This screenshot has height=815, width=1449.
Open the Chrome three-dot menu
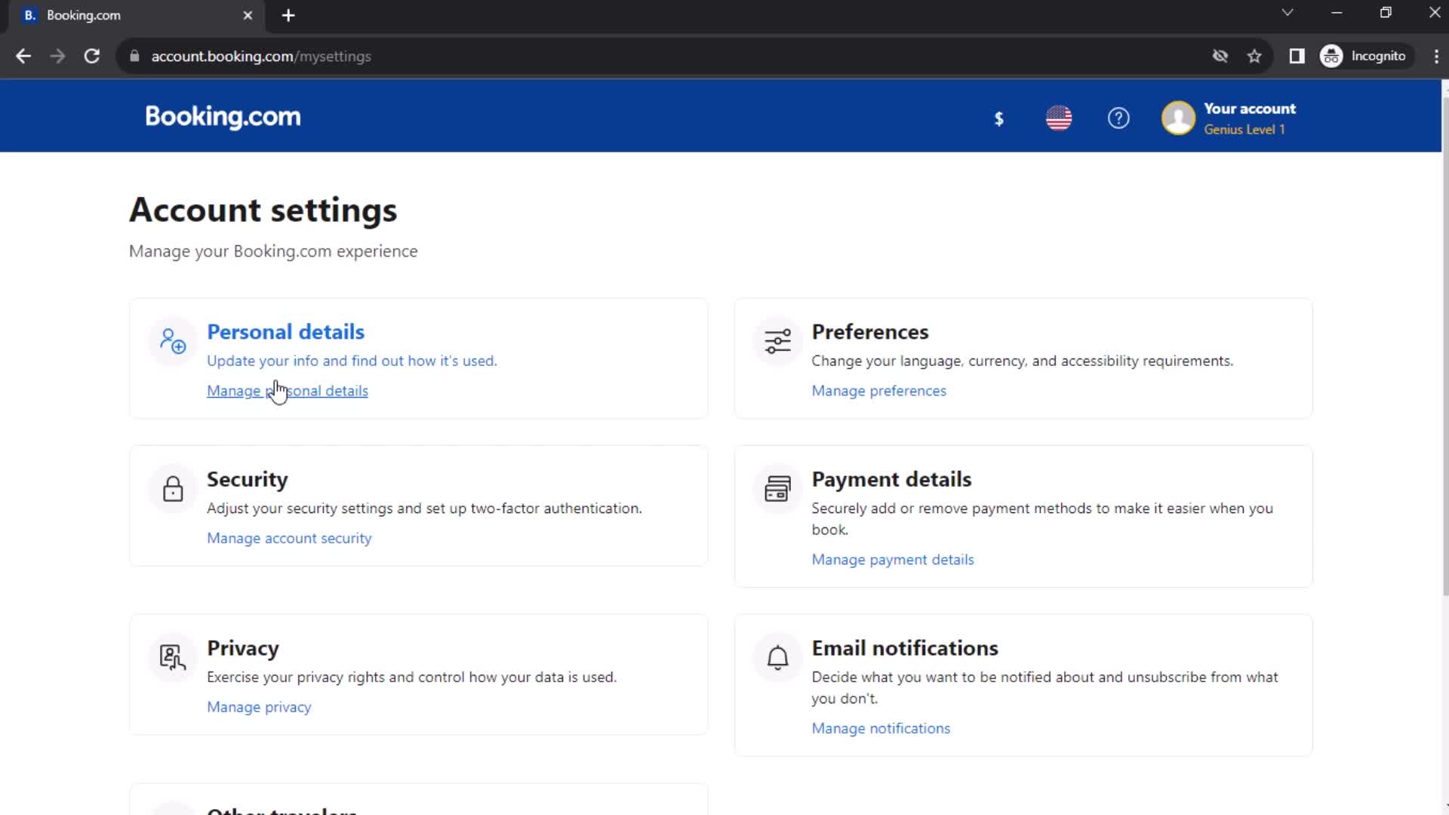[1436, 56]
